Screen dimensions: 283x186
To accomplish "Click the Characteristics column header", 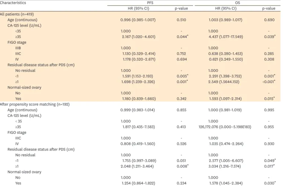I will pyautogui.click(x=13, y=3).
